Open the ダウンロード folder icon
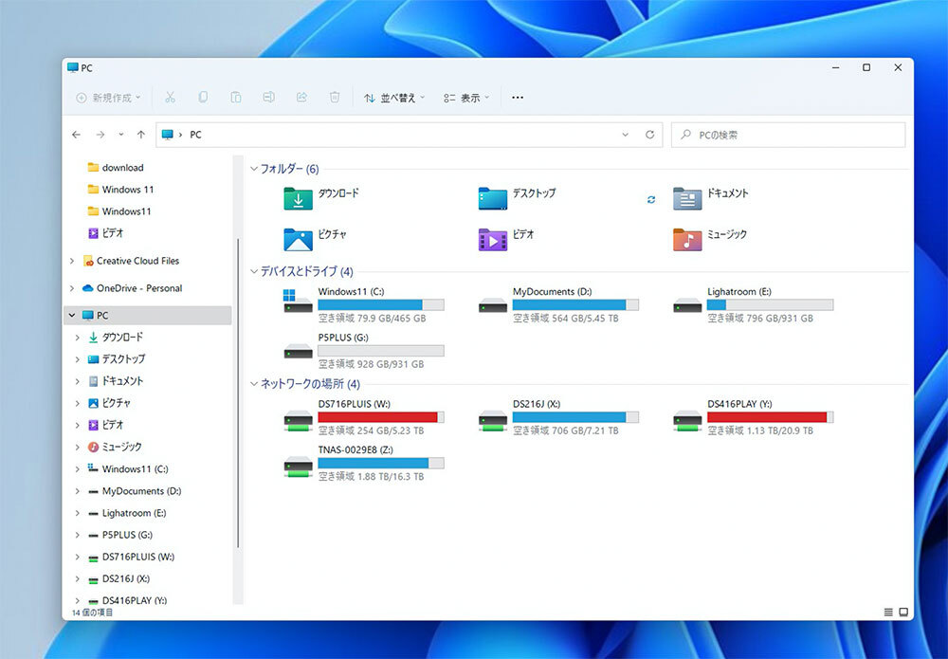This screenshot has width=948, height=659. tap(299, 197)
